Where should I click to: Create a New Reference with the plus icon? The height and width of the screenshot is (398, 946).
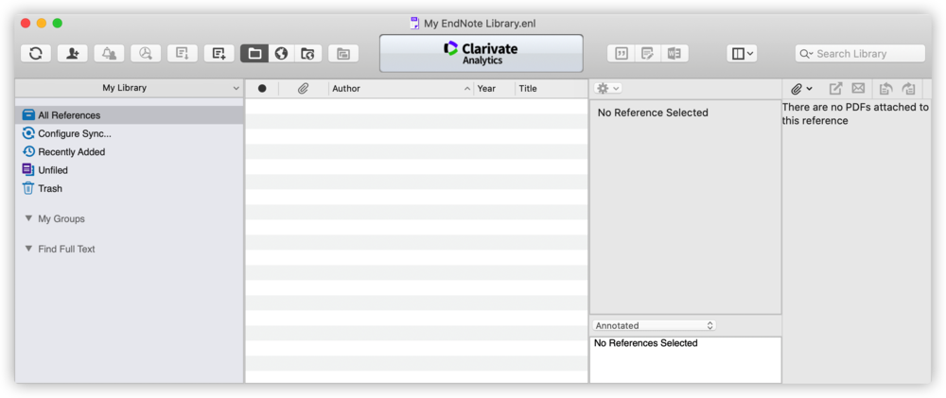point(219,54)
